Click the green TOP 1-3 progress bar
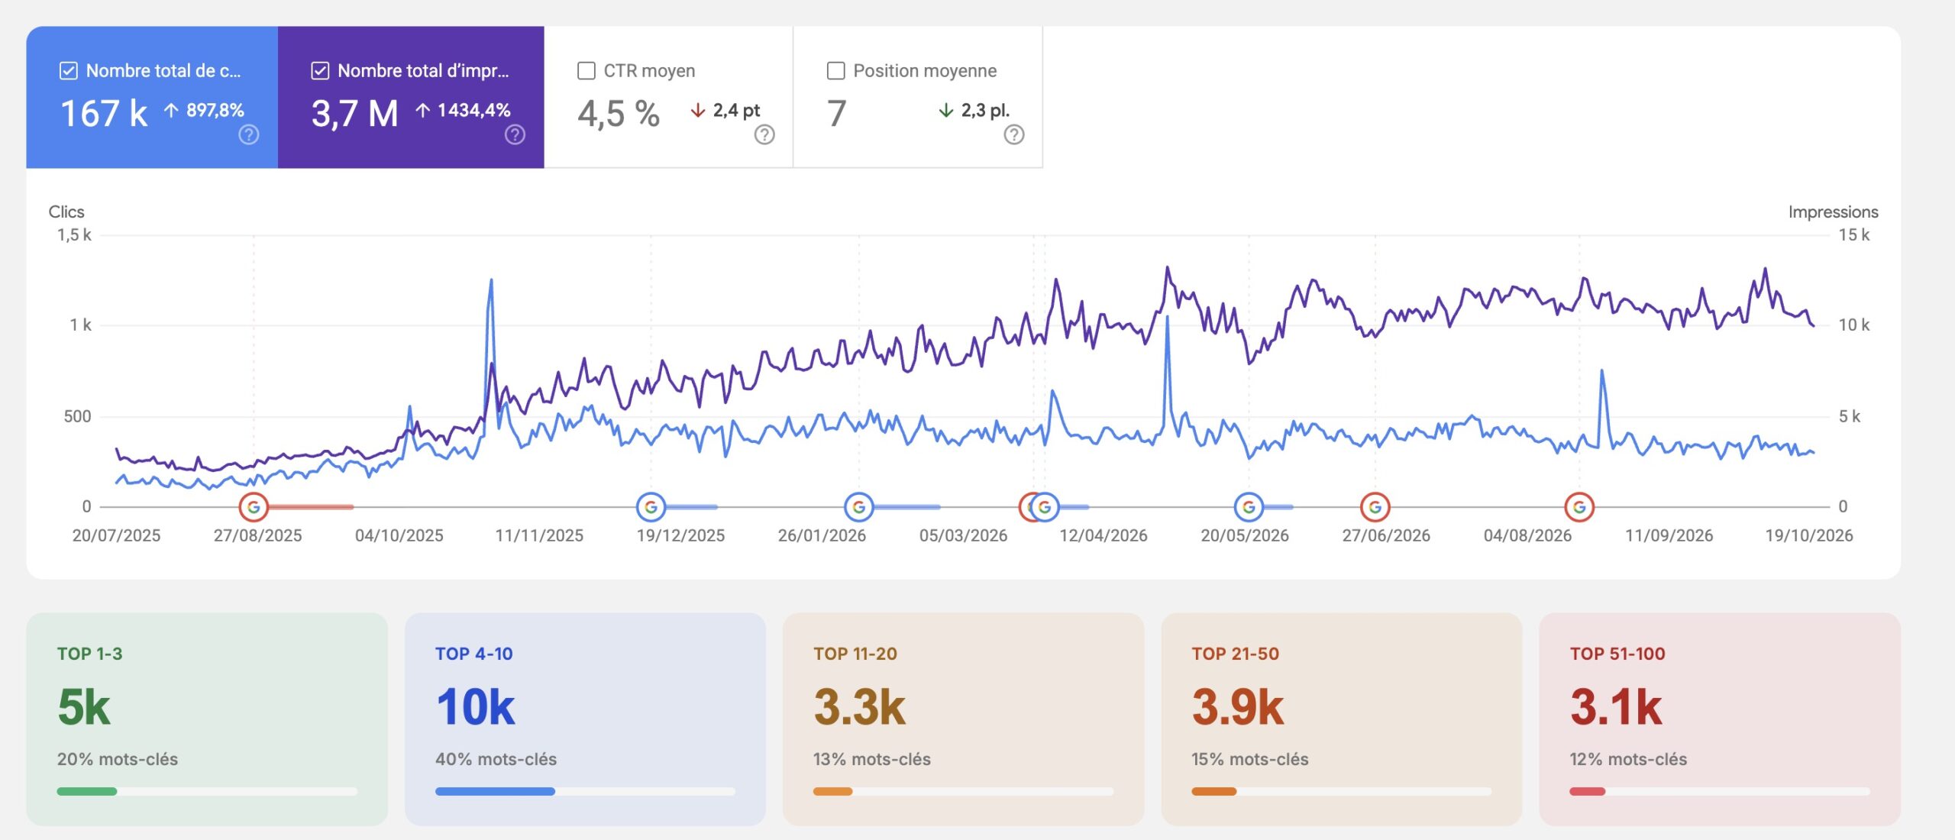1955x840 pixels. (x=207, y=792)
